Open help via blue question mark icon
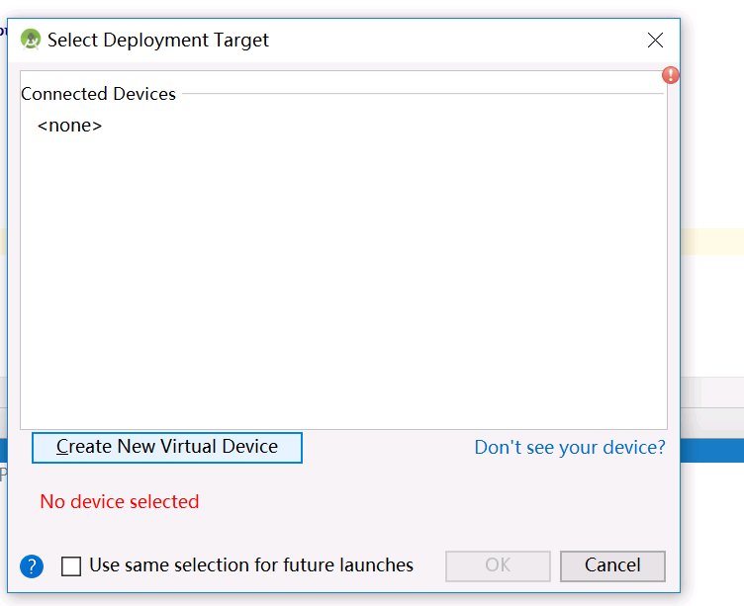Viewport: 744px width, 606px height. click(x=32, y=566)
